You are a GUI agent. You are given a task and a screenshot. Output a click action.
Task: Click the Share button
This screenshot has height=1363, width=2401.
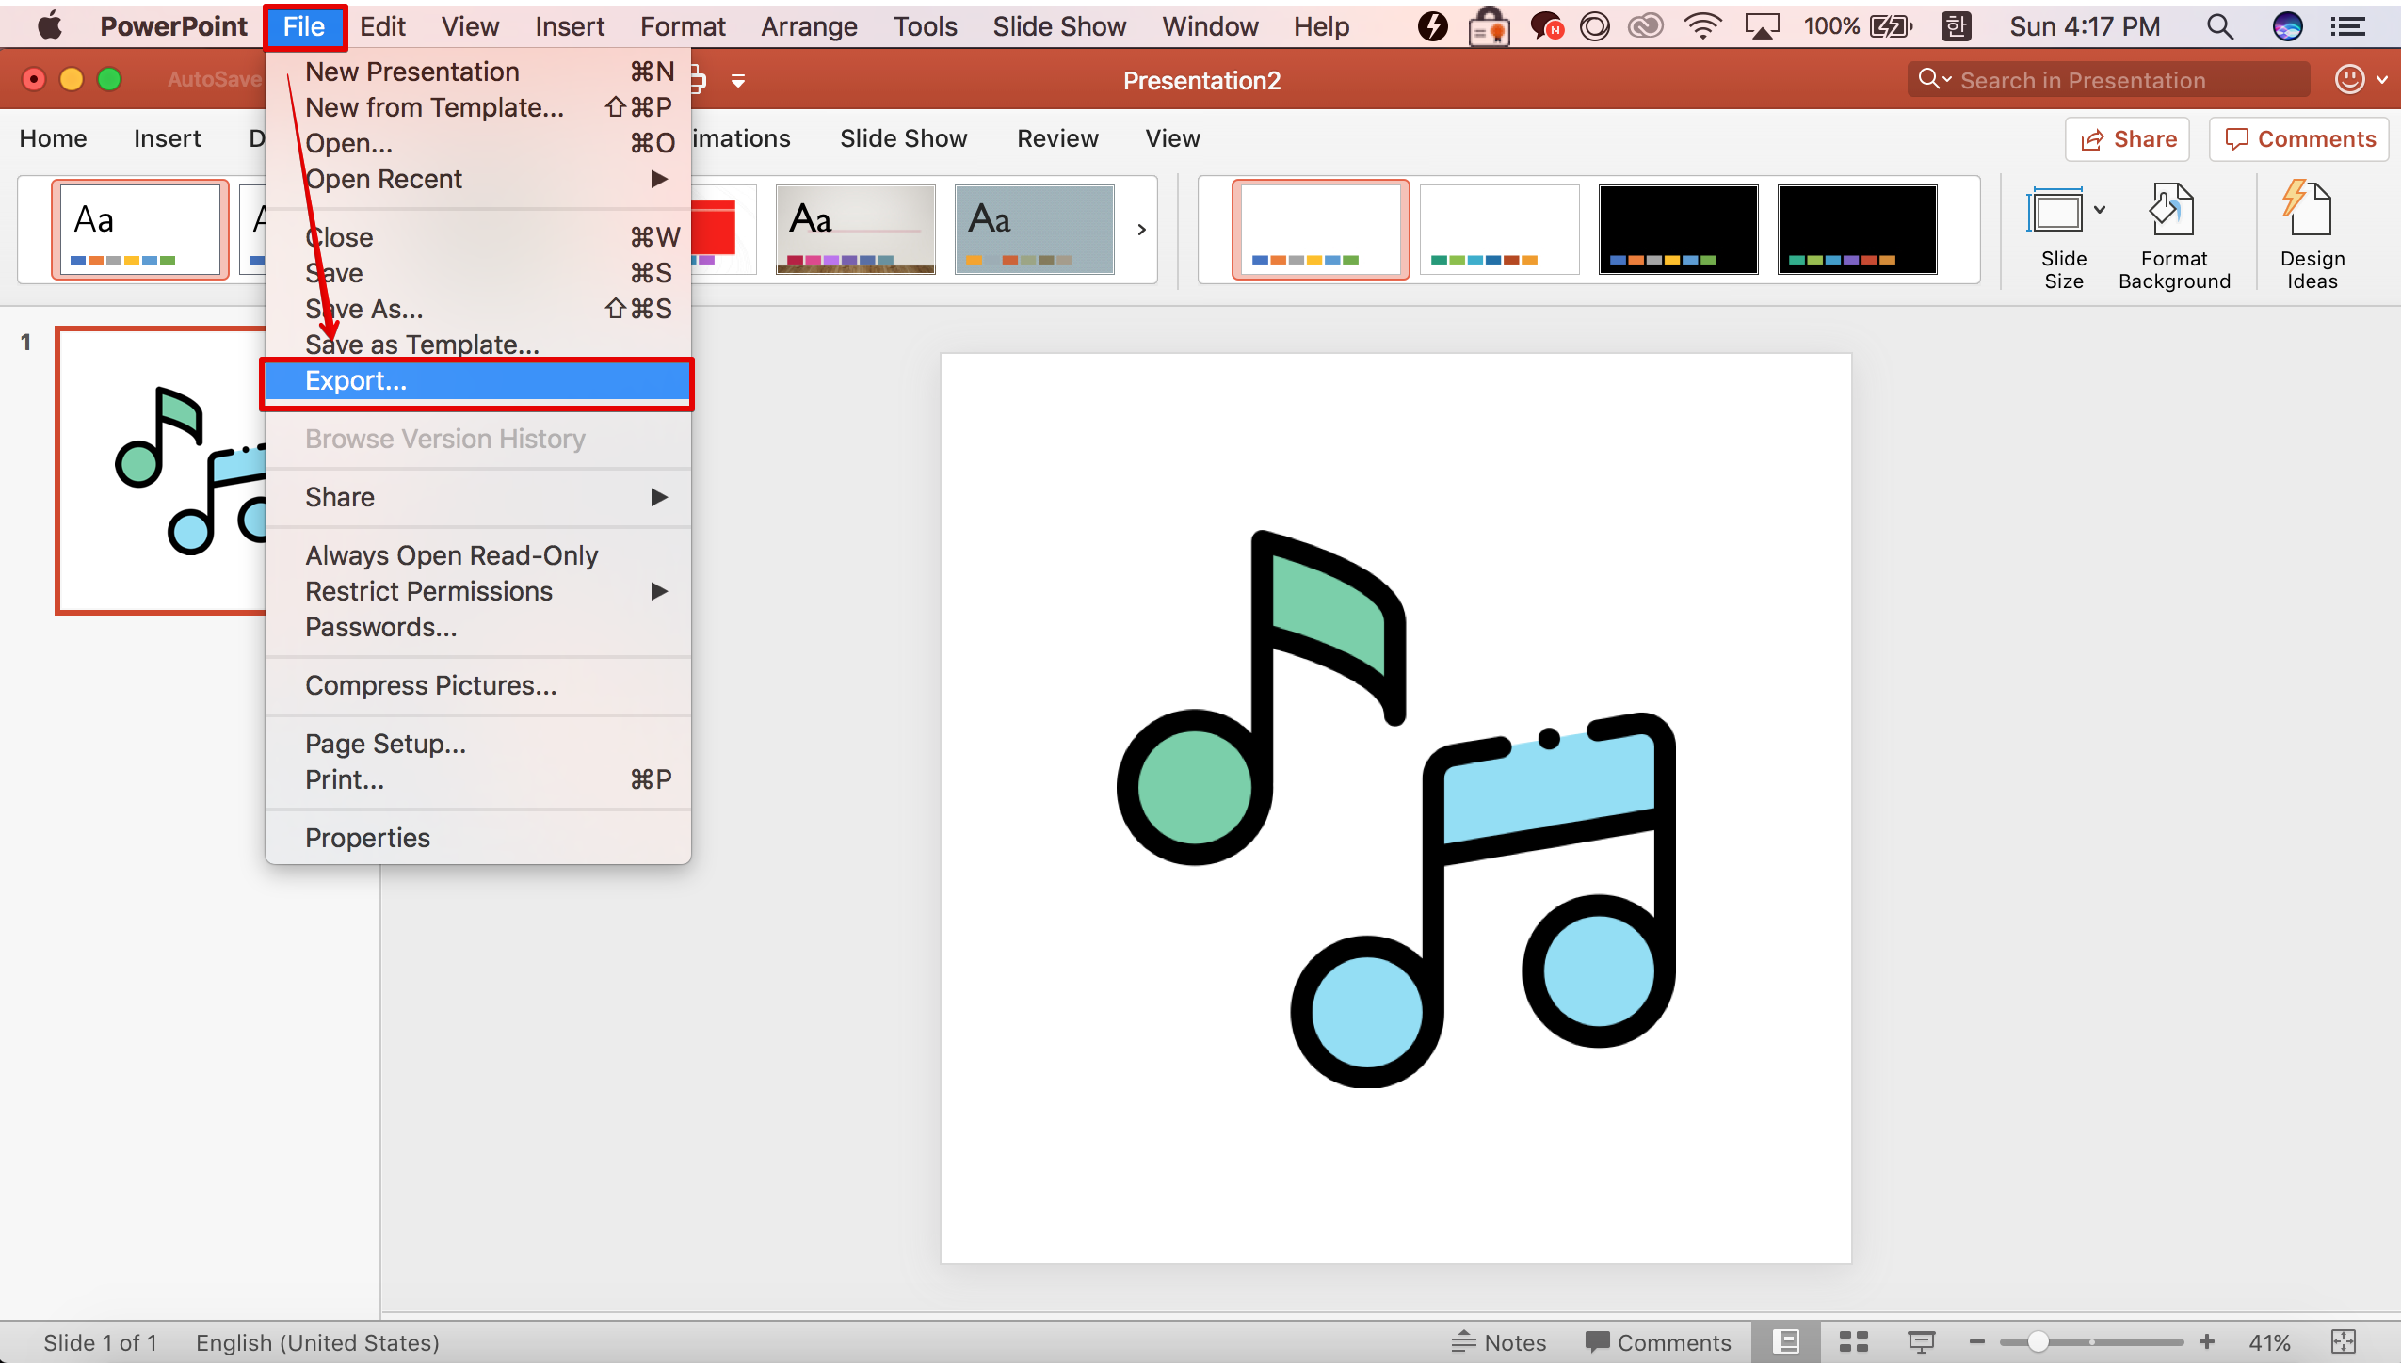[x=2127, y=139]
